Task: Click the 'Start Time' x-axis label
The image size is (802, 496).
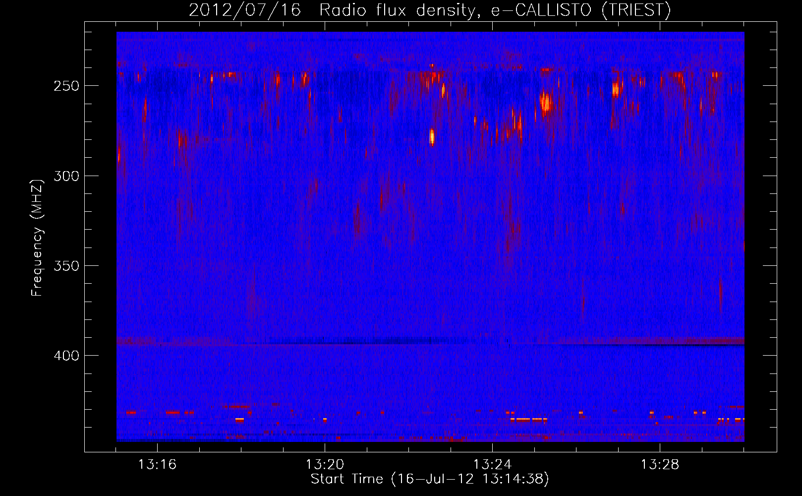Action: 430,479
